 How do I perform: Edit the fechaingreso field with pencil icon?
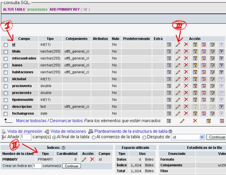pyautogui.click(x=178, y=113)
